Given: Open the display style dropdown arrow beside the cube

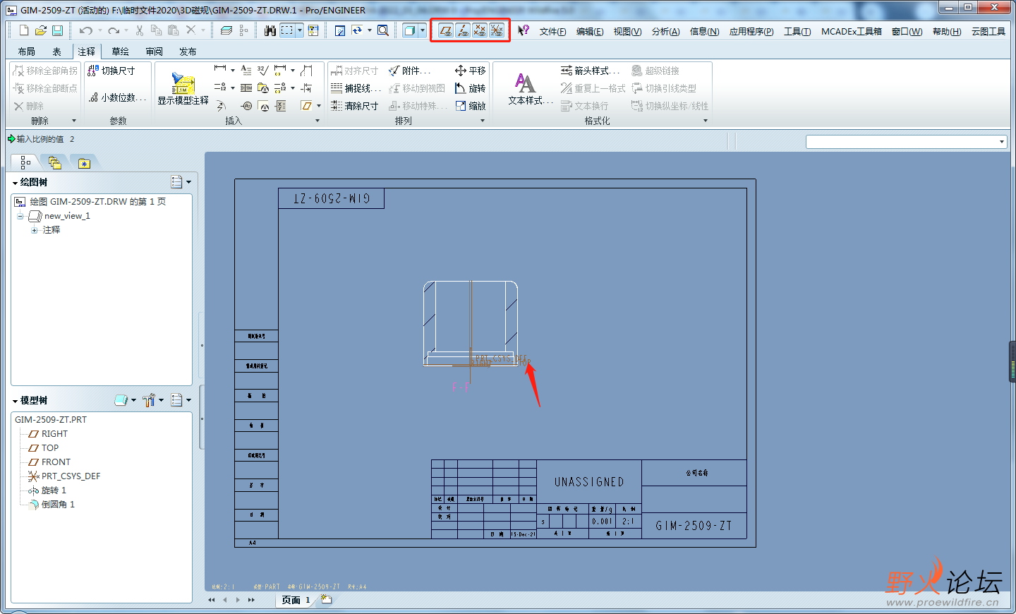Looking at the screenshot, I should pos(423,30).
